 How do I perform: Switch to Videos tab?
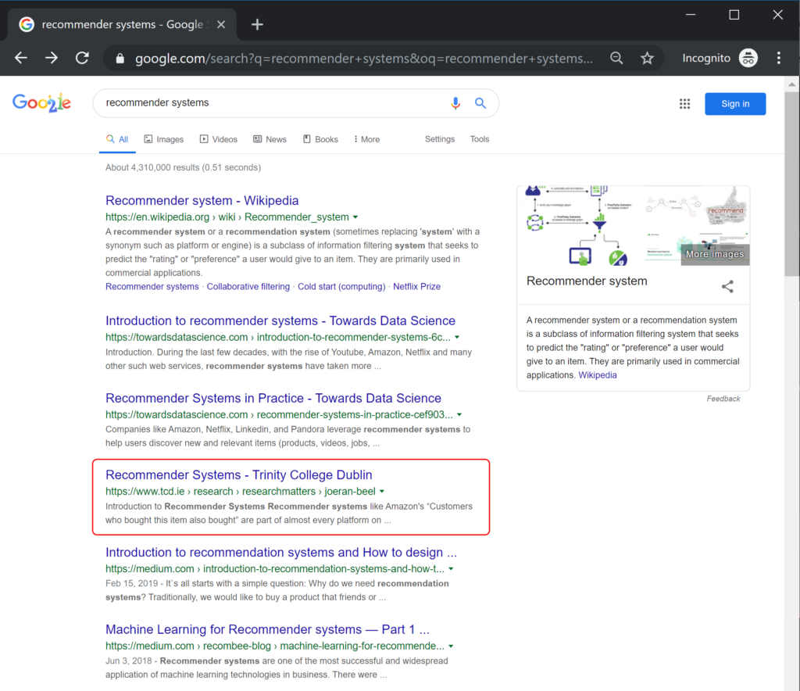pos(219,139)
